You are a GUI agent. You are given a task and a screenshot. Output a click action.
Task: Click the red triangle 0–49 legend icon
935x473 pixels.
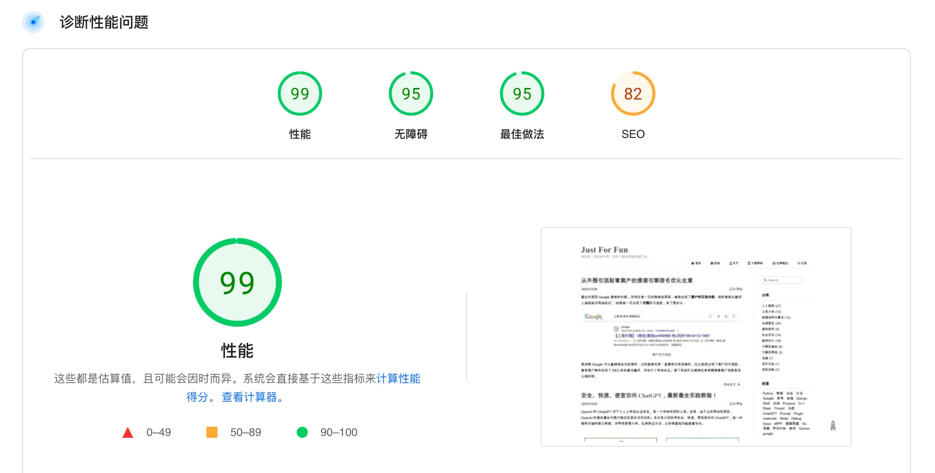click(x=128, y=433)
